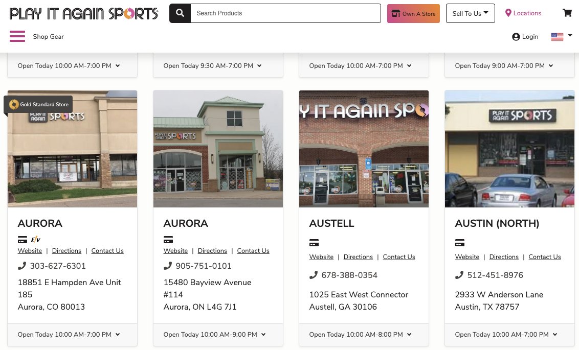Open Website link for Aurora ON
The image size is (579, 350).
tap(175, 251)
